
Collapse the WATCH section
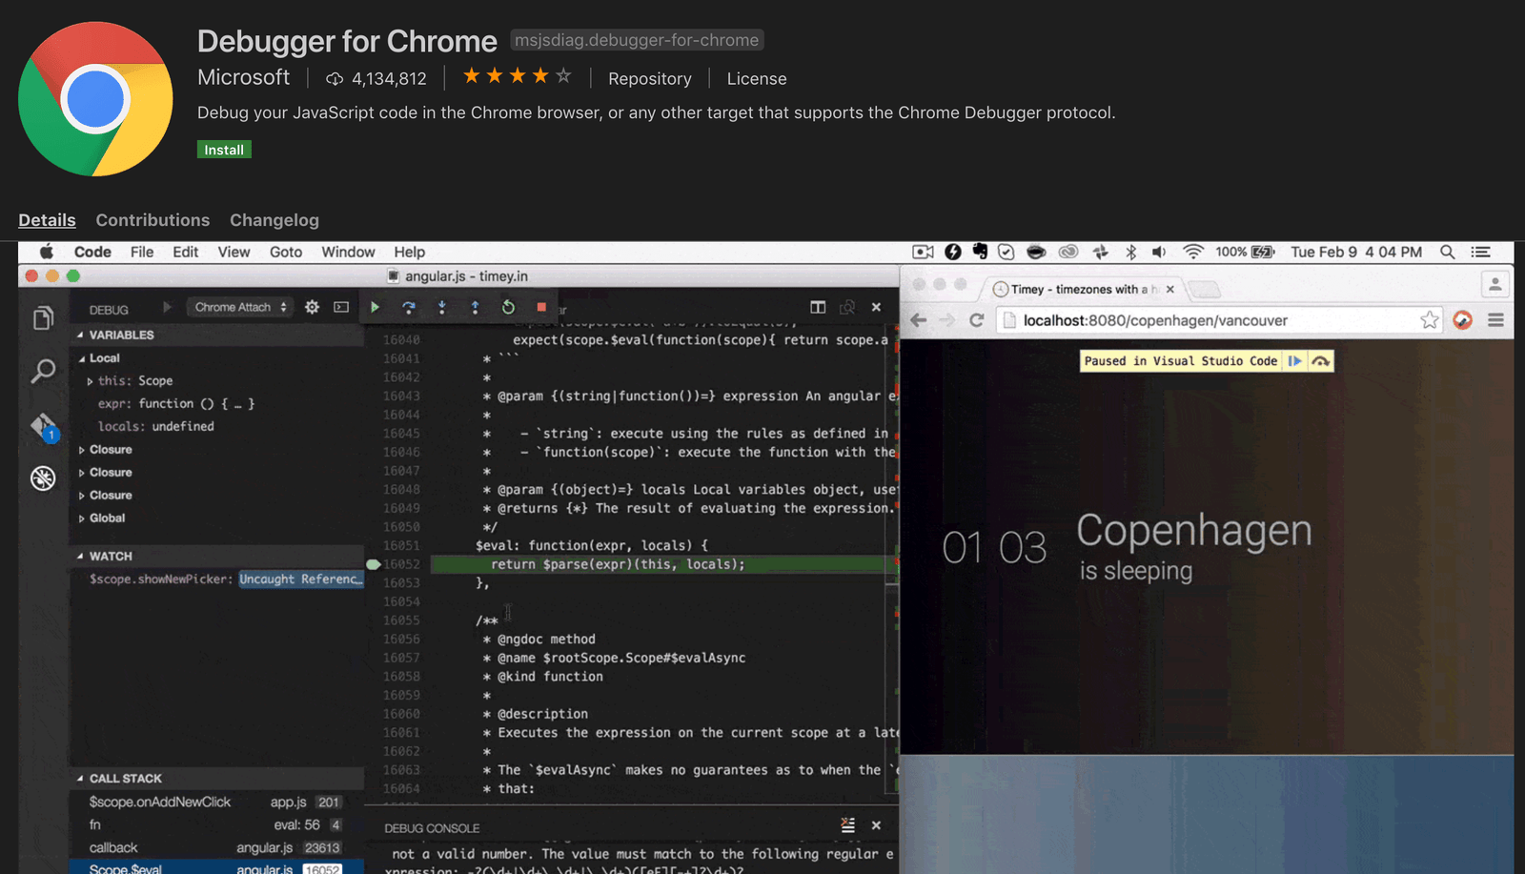tap(105, 556)
